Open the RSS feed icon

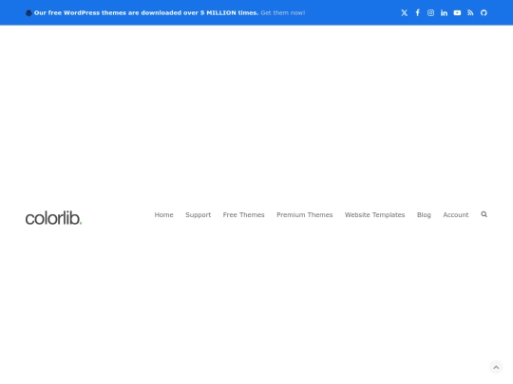click(470, 12)
